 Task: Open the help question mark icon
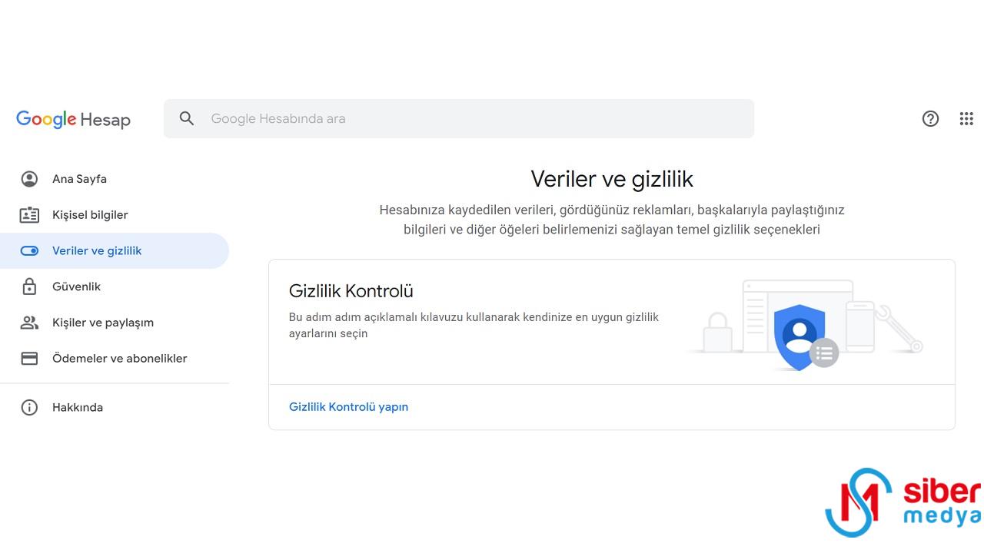point(930,118)
